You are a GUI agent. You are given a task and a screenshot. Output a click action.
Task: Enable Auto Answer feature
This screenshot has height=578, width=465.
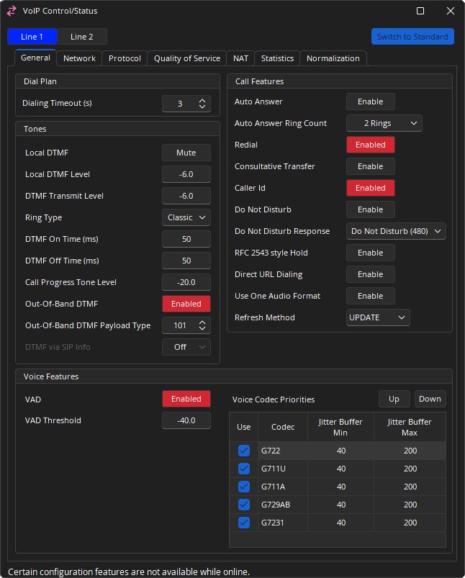[x=370, y=101]
